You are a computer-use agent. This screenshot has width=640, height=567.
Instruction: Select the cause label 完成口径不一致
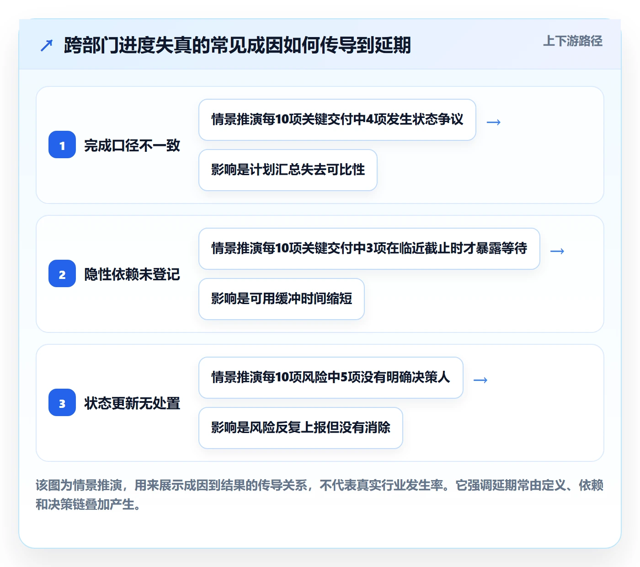[x=132, y=145]
